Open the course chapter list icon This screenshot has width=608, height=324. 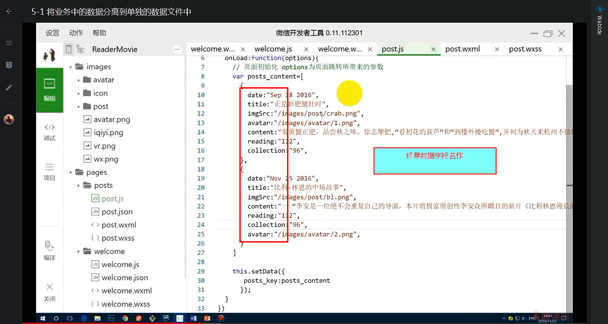coord(8,43)
